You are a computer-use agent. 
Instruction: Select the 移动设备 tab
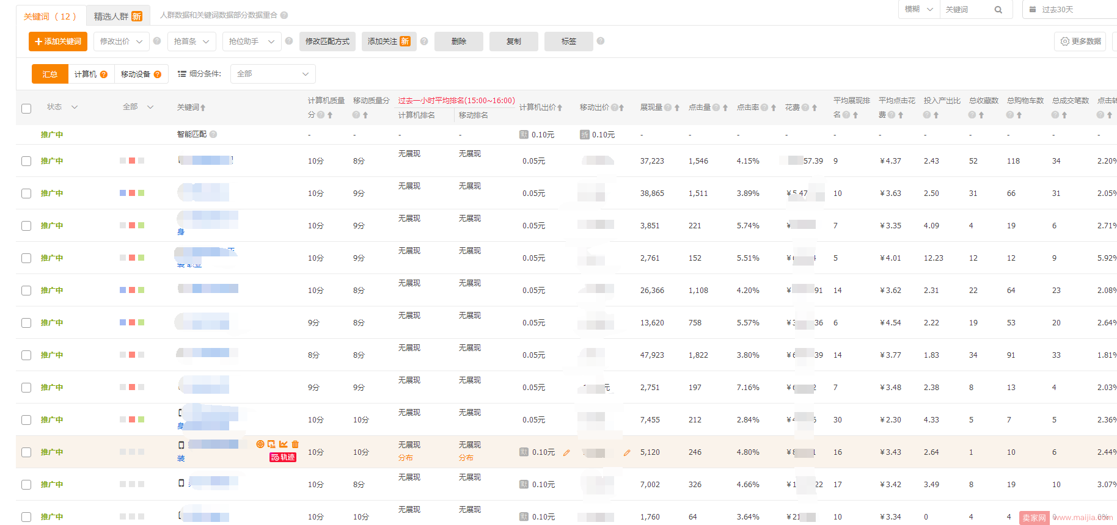pyautogui.click(x=141, y=74)
